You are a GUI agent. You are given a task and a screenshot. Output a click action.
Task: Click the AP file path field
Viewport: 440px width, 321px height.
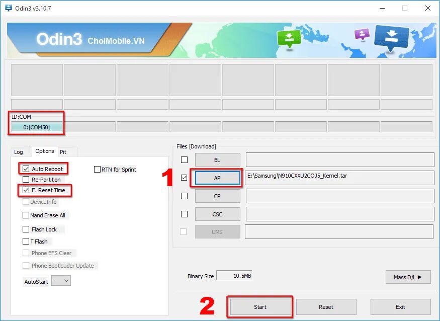tap(340, 178)
